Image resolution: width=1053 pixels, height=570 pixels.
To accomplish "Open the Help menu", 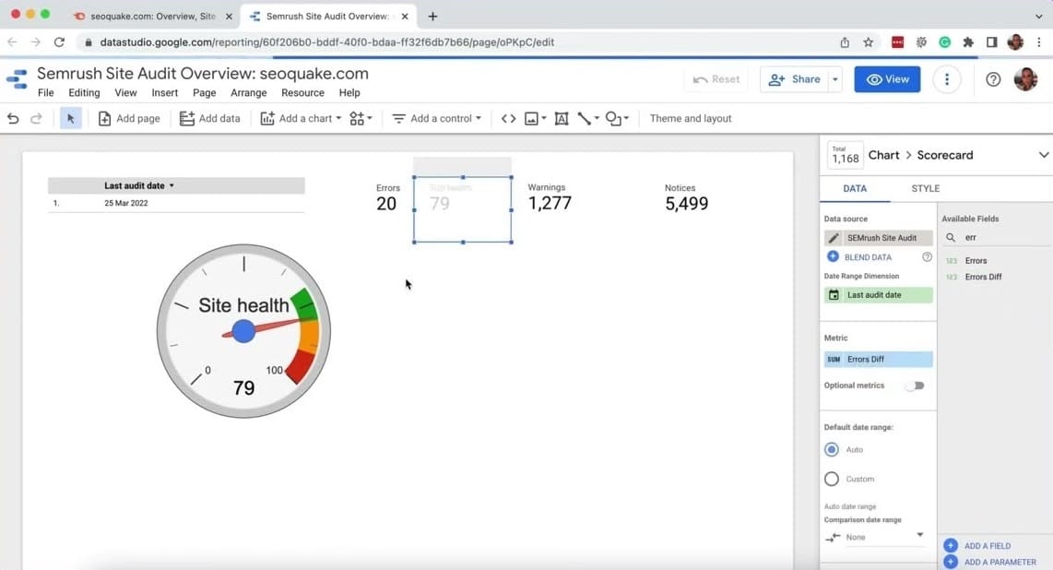I will [349, 92].
